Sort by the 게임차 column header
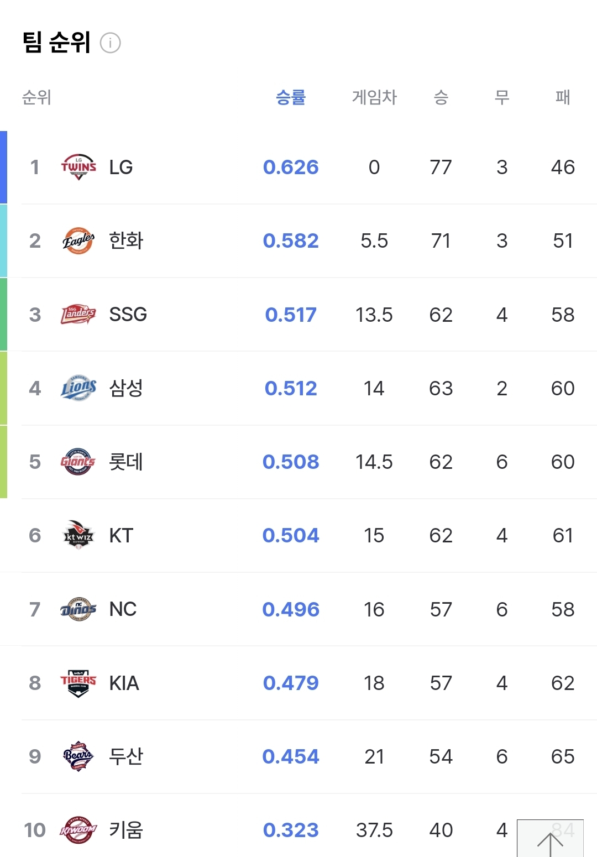Screen dimensions: 597x857 (x=374, y=97)
